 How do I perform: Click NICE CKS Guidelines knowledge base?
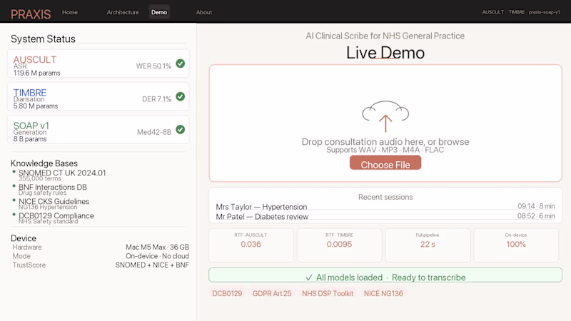tap(54, 201)
